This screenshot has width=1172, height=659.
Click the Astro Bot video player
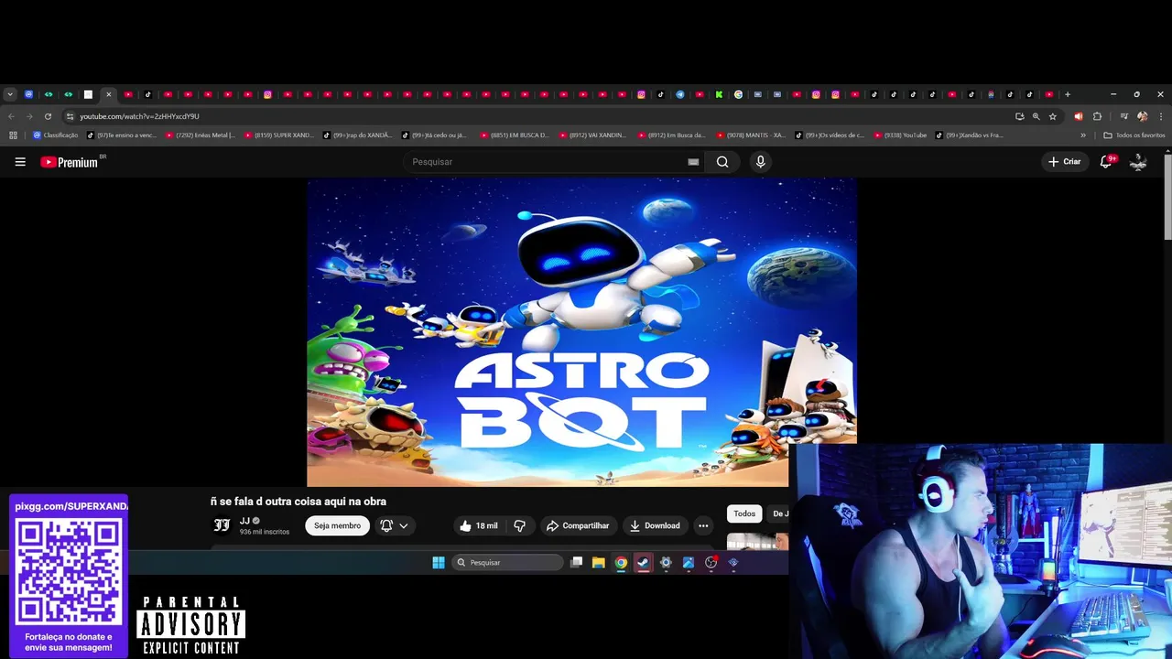click(581, 332)
